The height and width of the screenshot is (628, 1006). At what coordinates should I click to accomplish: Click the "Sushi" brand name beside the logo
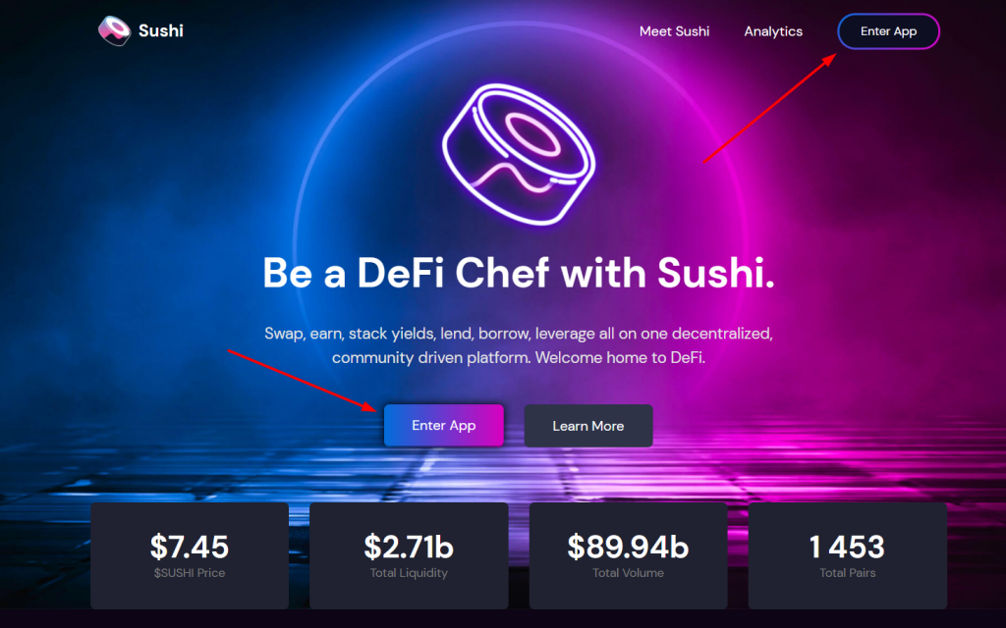click(x=161, y=30)
